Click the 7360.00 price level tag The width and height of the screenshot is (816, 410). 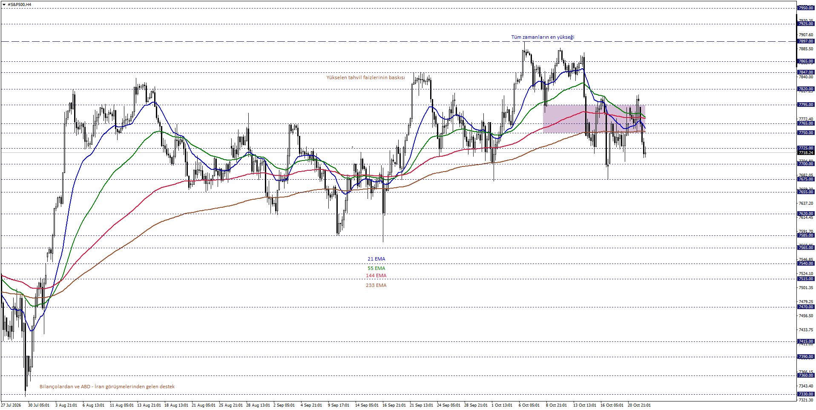point(806,376)
